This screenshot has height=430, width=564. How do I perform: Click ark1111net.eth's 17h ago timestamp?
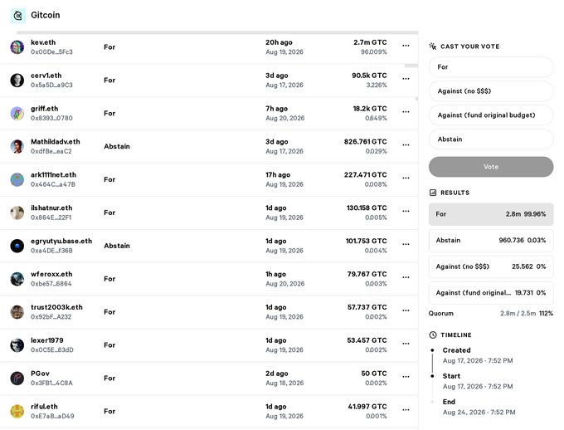point(278,175)
